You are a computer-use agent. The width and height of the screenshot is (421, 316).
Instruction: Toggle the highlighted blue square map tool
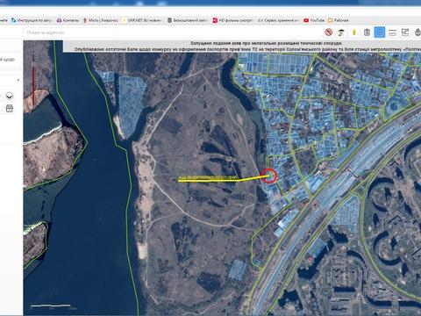point(380,32)
